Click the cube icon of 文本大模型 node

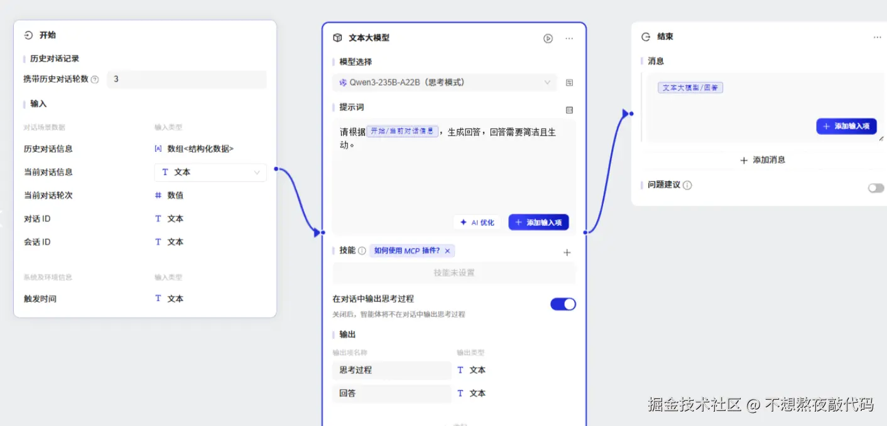coord(337,38)
